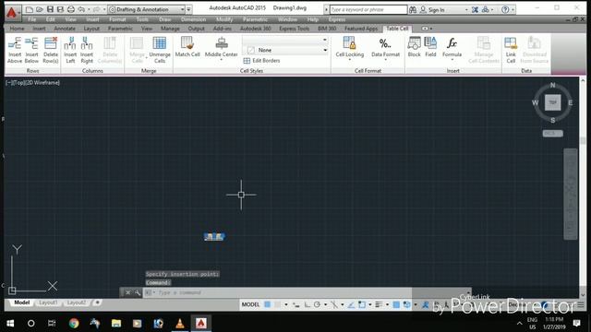Select Layout1 tab
Image resolution: width=591 pixels, height=332 pixels.
tap(48, 302)
